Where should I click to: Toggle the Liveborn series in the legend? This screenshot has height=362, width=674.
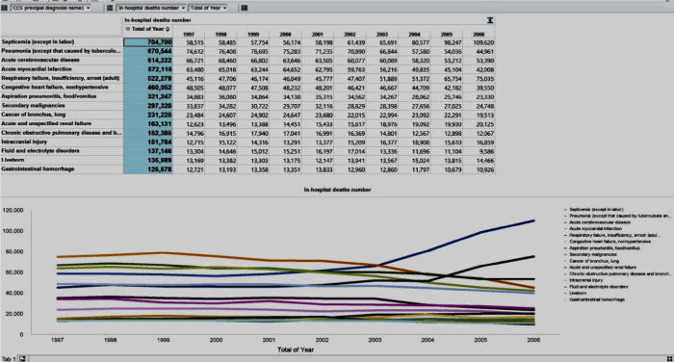(x=578, y=293)
